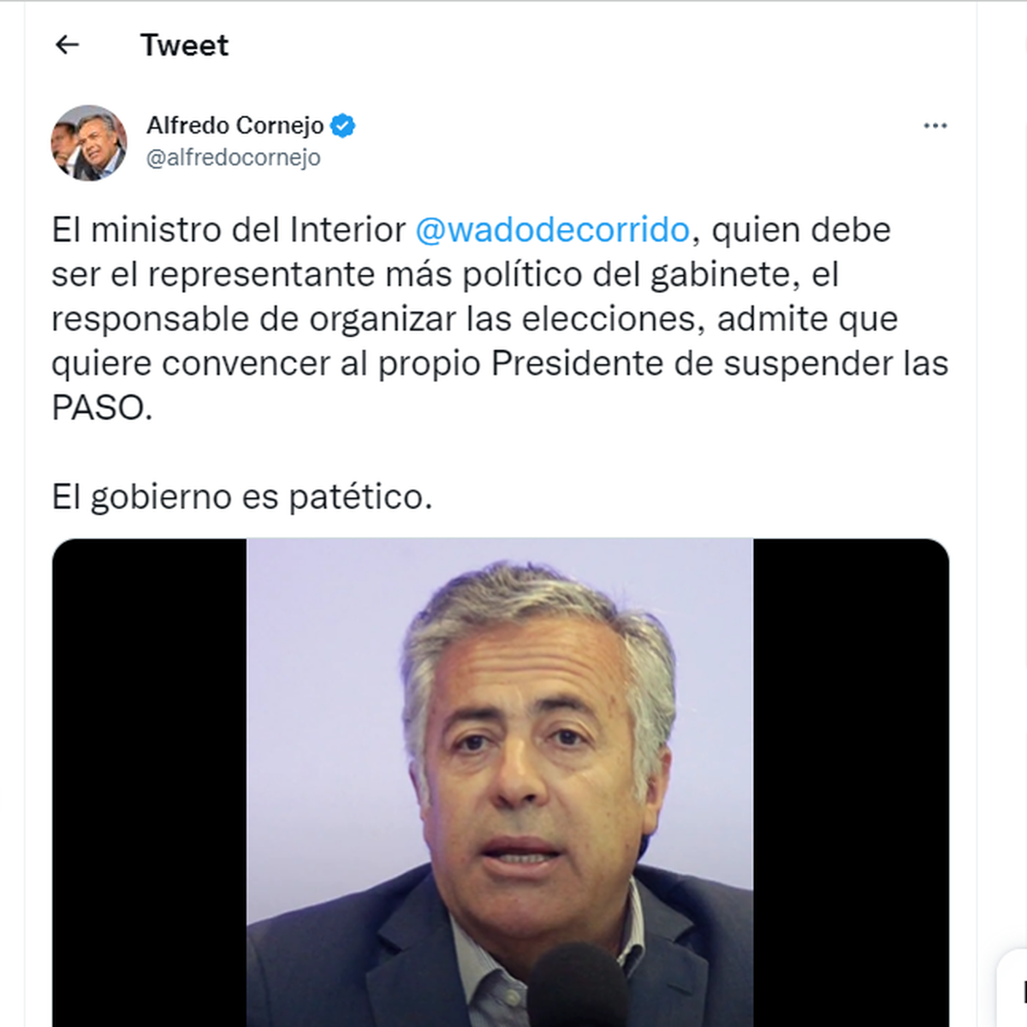This screenshot has width=1027, height=1027.
Task: Open the Alfredo Cornejo display name link
Action: tap(235, 126)
